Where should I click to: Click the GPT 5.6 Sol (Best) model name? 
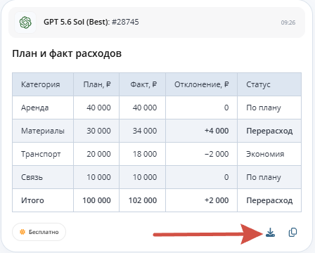coord(77,22)
